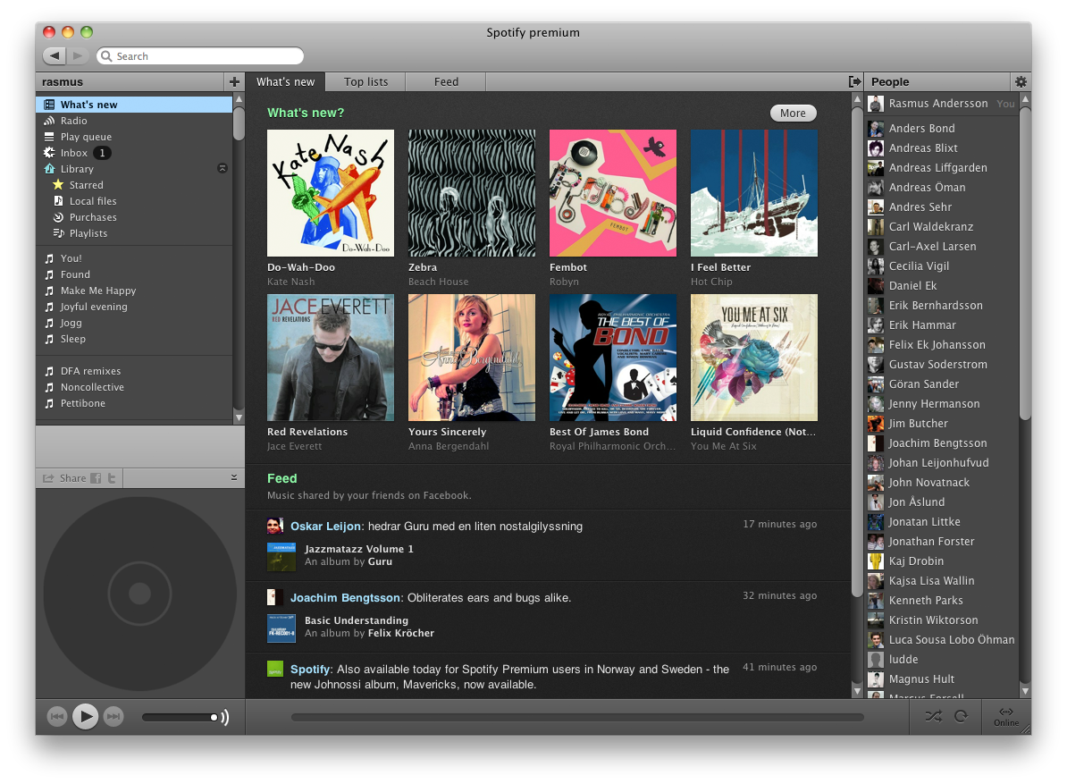Skip to previous track
This screenshot has width=1067, height=784.
[57, 716]
